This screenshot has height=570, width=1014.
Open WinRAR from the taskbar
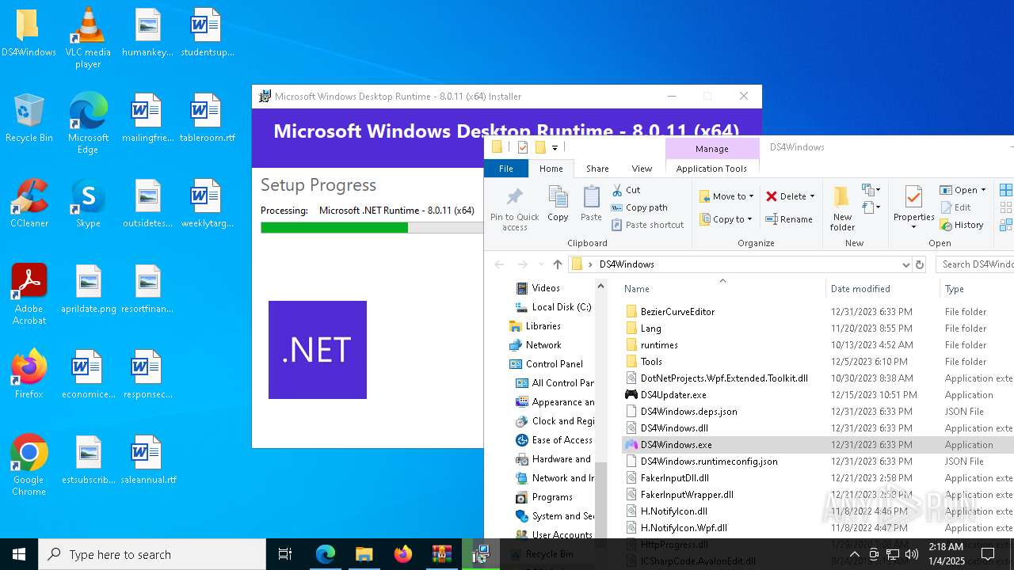coord(441,554)
